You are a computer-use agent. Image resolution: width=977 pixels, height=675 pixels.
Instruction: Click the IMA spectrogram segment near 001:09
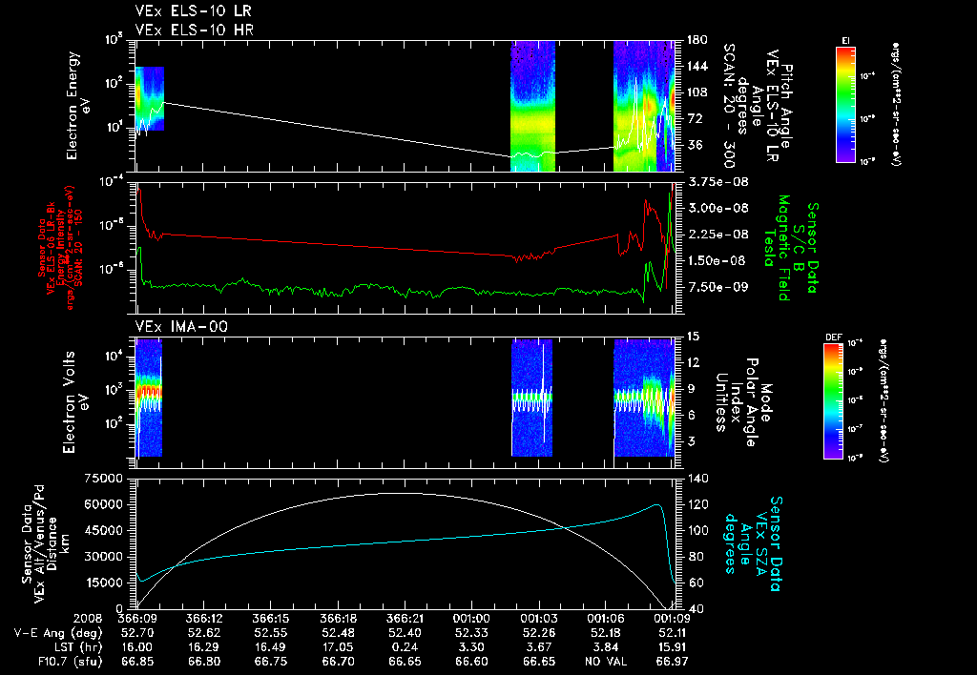(644, 399)
